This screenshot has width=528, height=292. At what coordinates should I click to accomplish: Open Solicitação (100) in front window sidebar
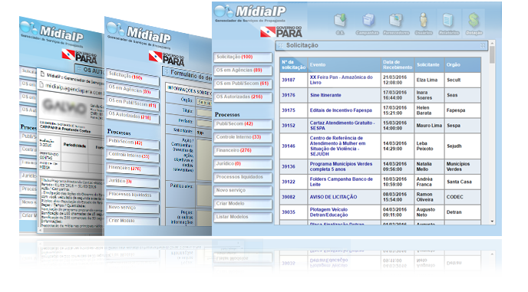(x=243, y=57)
